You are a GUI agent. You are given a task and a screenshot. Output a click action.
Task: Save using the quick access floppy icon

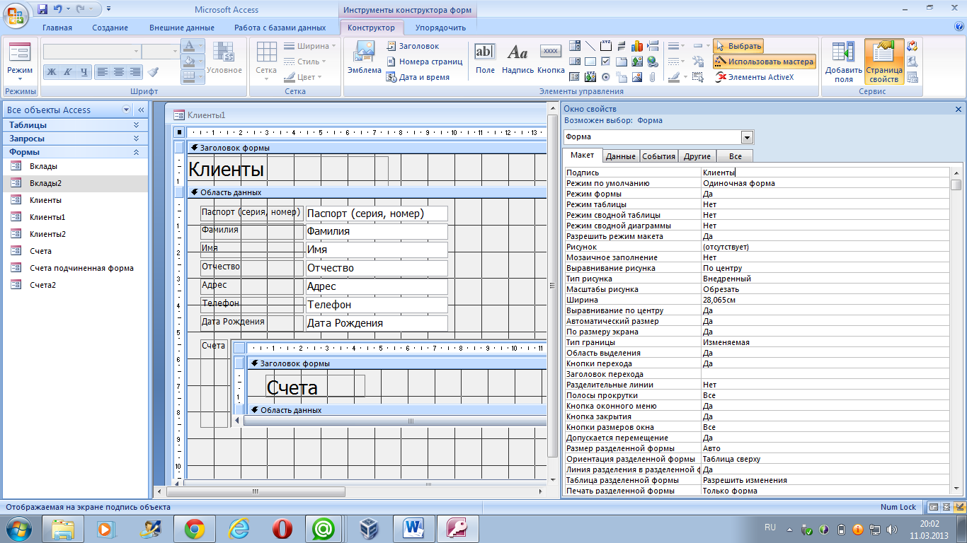click(42, 10)
